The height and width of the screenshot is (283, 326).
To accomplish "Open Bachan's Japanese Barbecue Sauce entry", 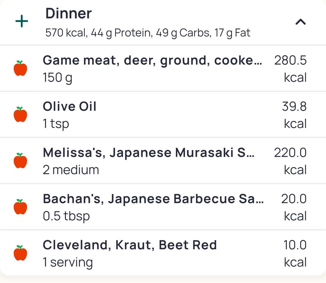I will 153,199.
